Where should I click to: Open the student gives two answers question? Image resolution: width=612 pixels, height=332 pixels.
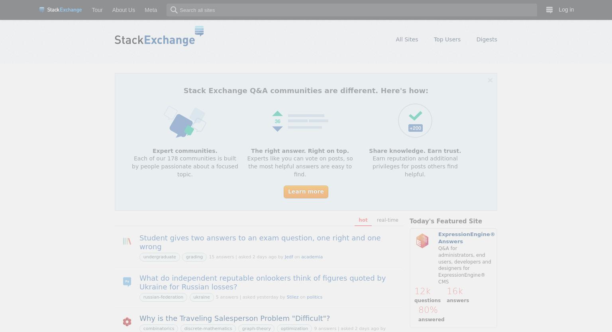pos(260,242)
